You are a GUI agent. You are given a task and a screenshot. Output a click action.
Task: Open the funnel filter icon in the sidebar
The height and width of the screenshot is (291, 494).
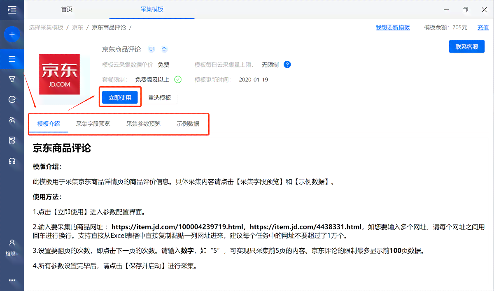click(12, 79)
